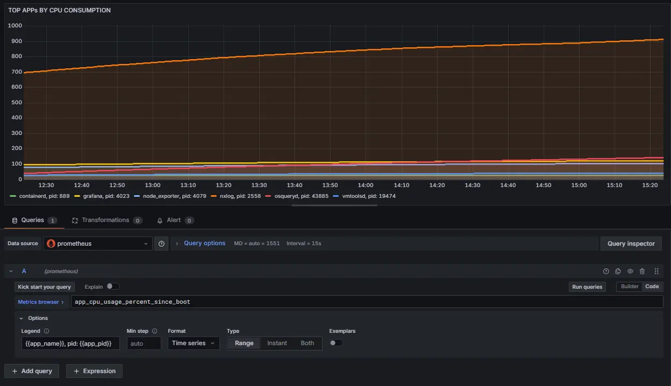Open the data source help icon

coord(161,244)
